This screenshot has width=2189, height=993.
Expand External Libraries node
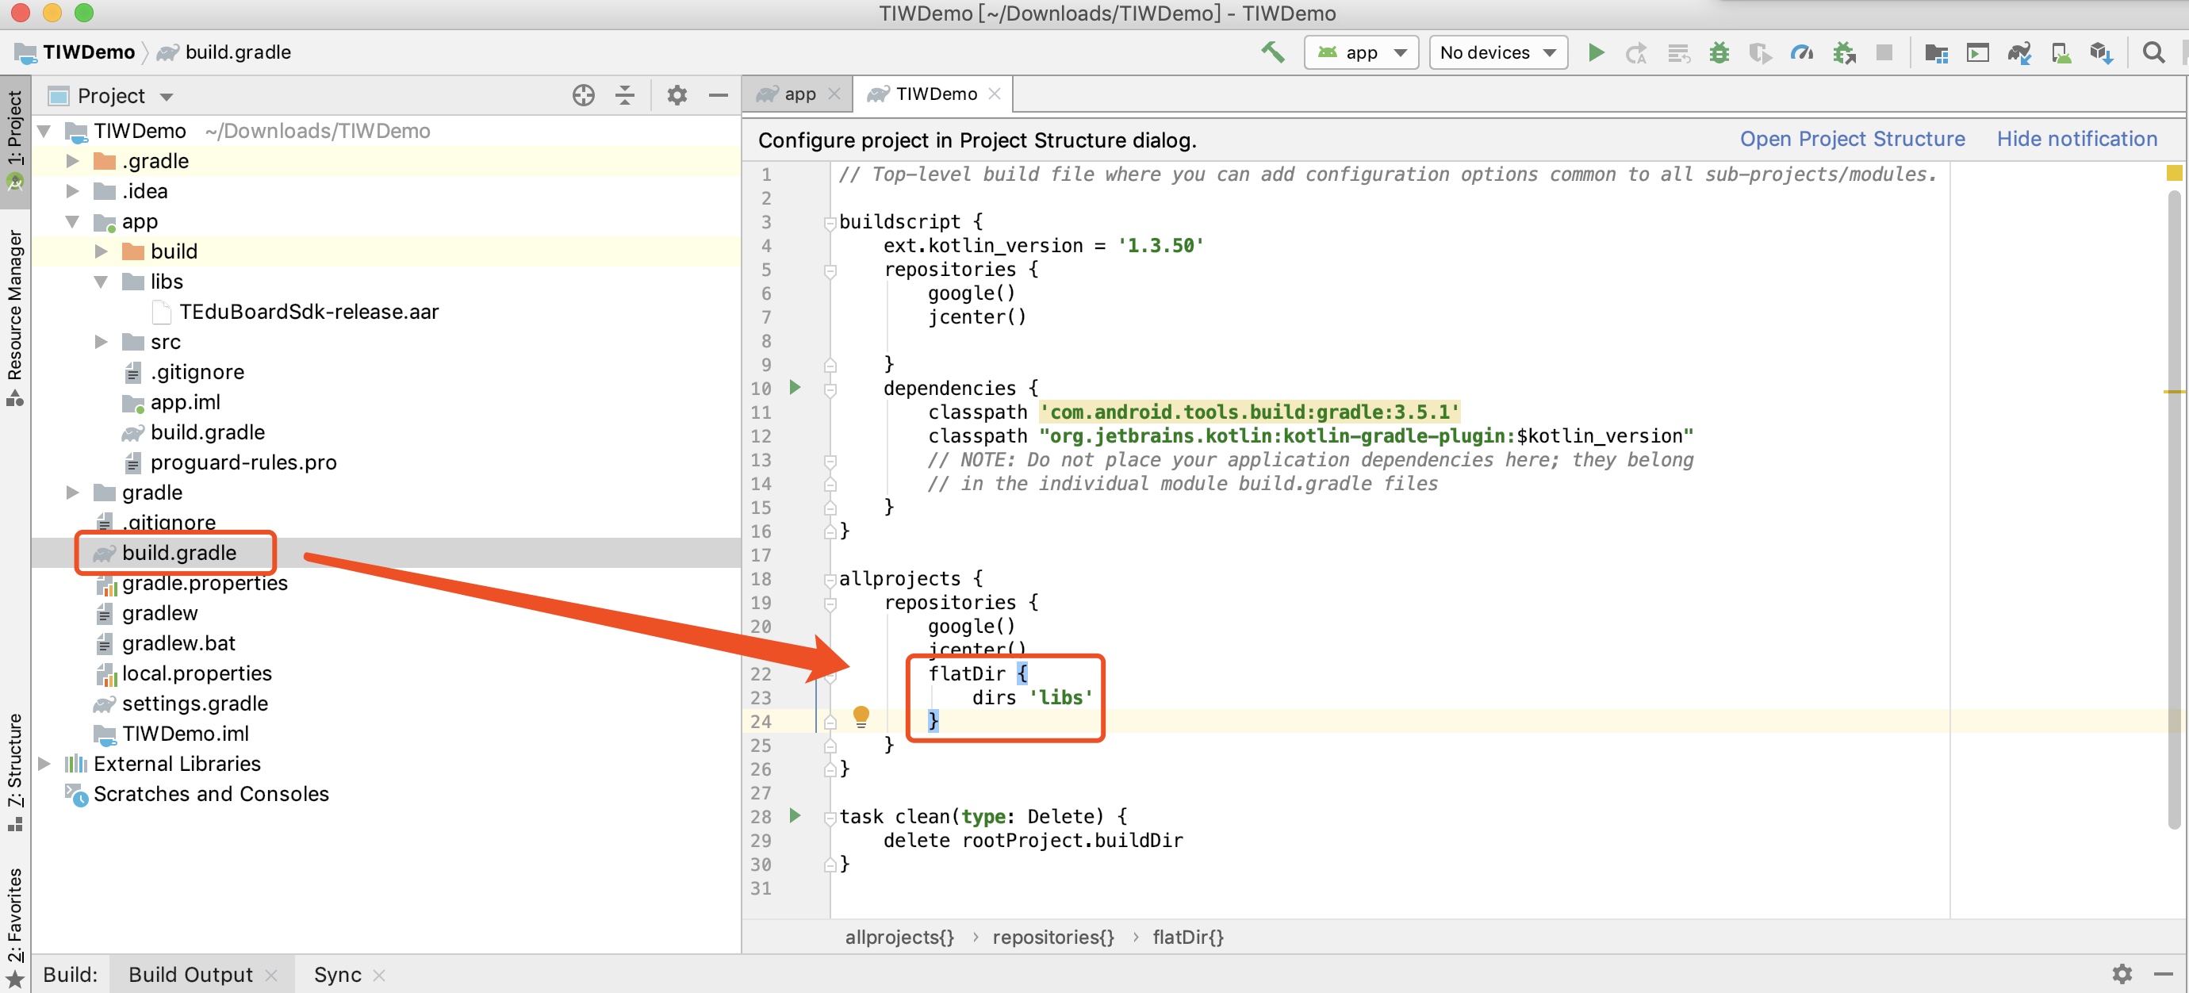coord(45,764)
